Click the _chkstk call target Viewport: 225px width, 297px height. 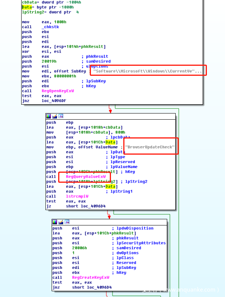(x=50, y=27)
